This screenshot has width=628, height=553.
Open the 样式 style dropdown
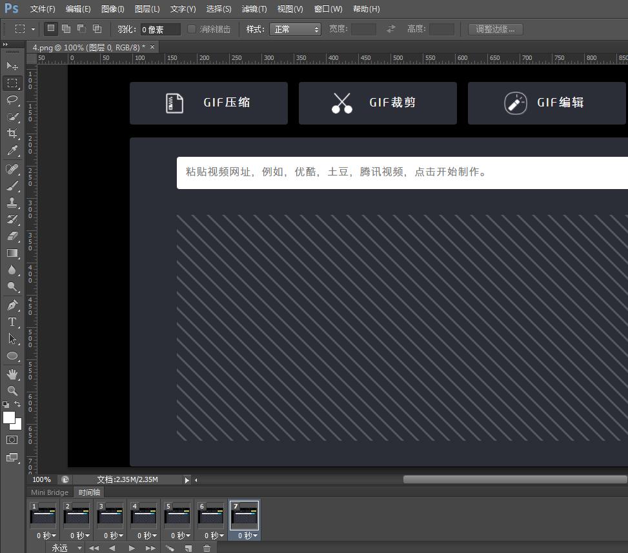click(296, 28)
